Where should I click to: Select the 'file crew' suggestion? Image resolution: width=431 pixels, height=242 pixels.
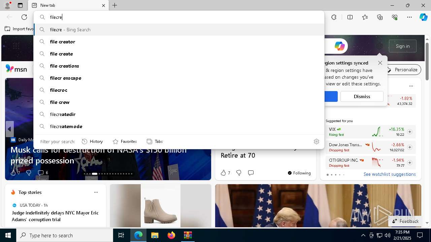[x=179, y=102]
